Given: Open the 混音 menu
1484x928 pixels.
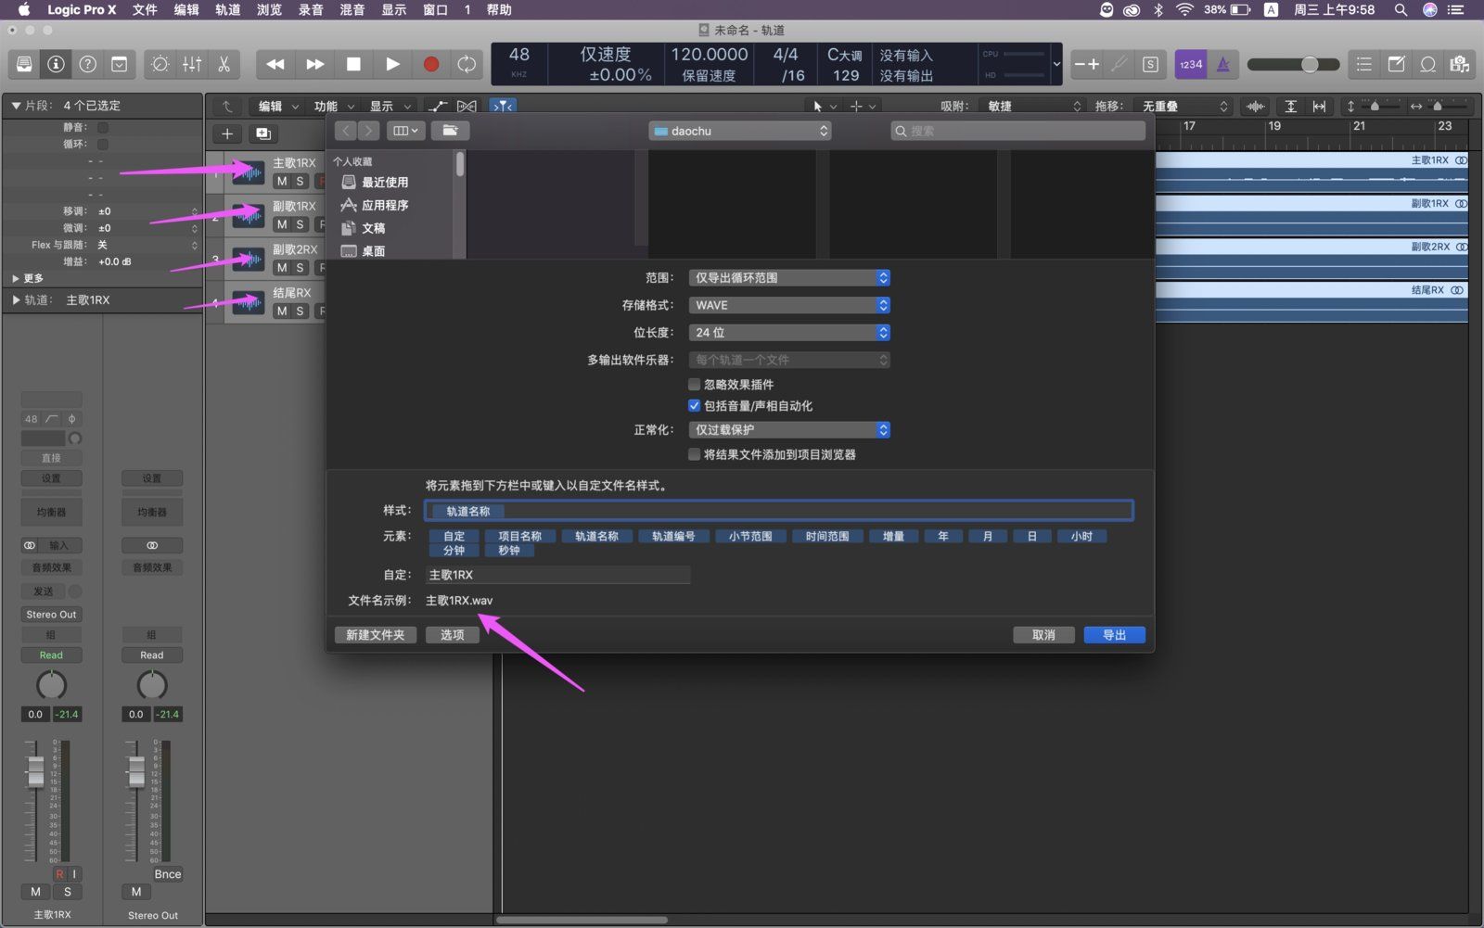Looking at the screenshot, I should pos(352,9).
